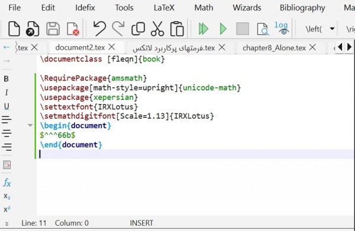Cut selection with the scissors icon
The image size is (355, 231).
(157, 29)
